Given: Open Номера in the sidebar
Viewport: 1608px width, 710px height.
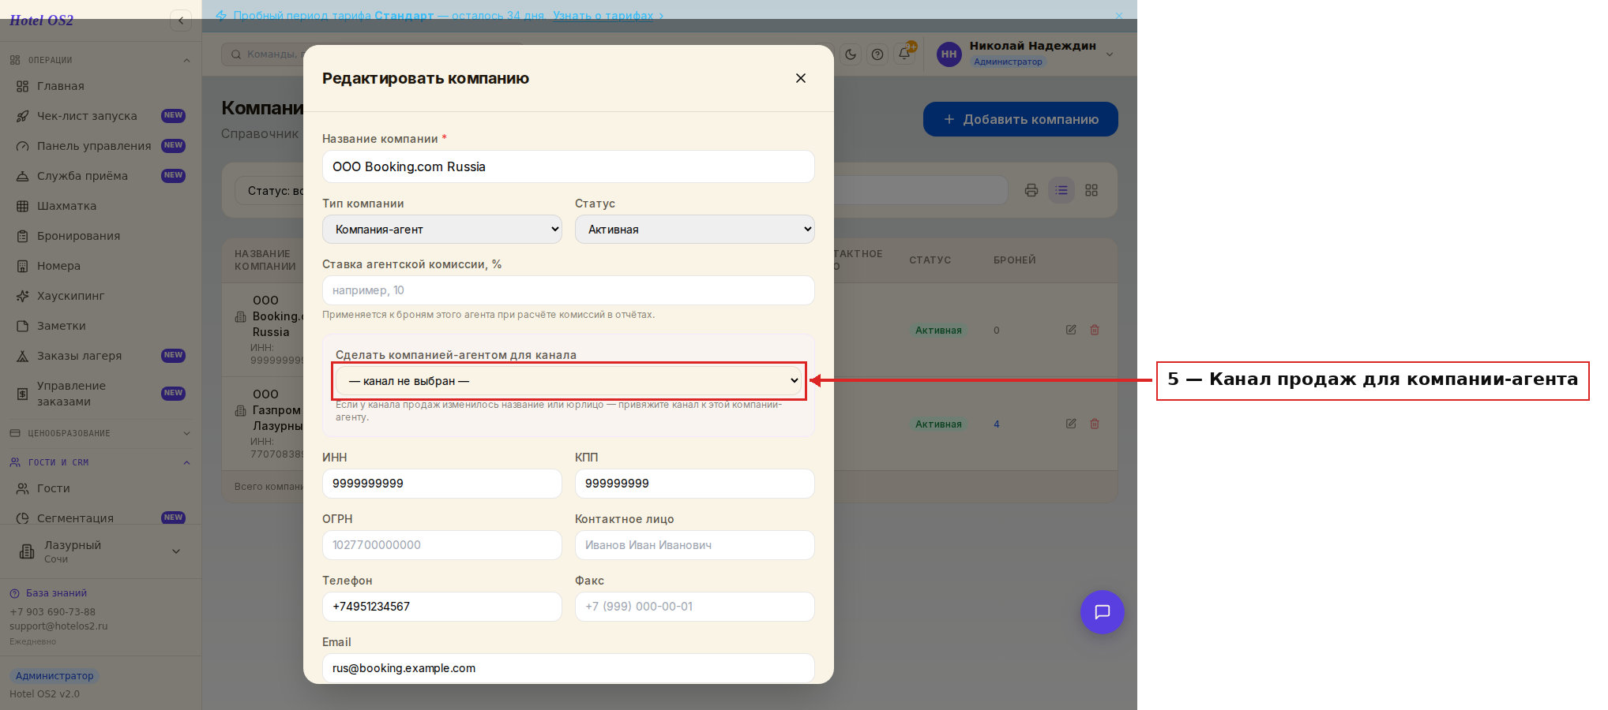Looking at the screenshot, I should 100,266.
